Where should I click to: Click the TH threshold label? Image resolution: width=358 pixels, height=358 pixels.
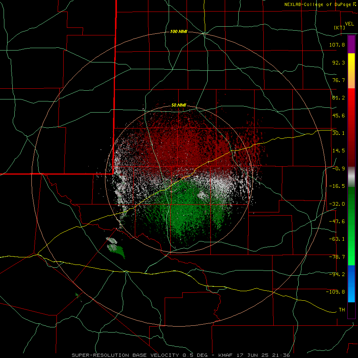coord(342,310)
